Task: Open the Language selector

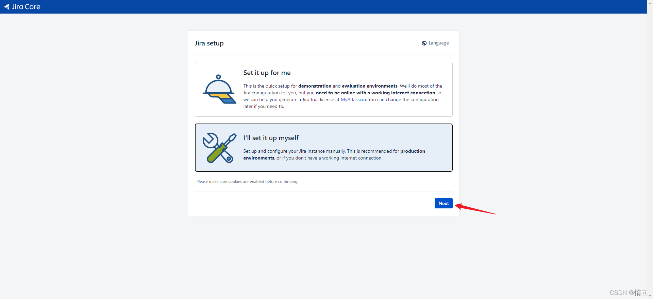Action: point(435,43)
